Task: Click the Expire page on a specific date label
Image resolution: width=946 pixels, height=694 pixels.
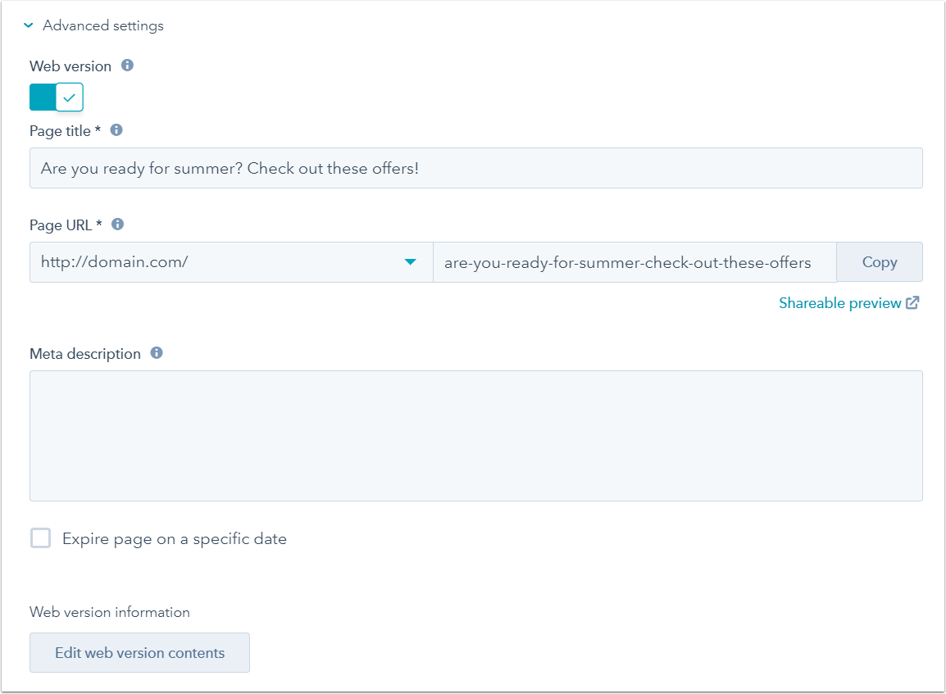Action: coord(175,539)
